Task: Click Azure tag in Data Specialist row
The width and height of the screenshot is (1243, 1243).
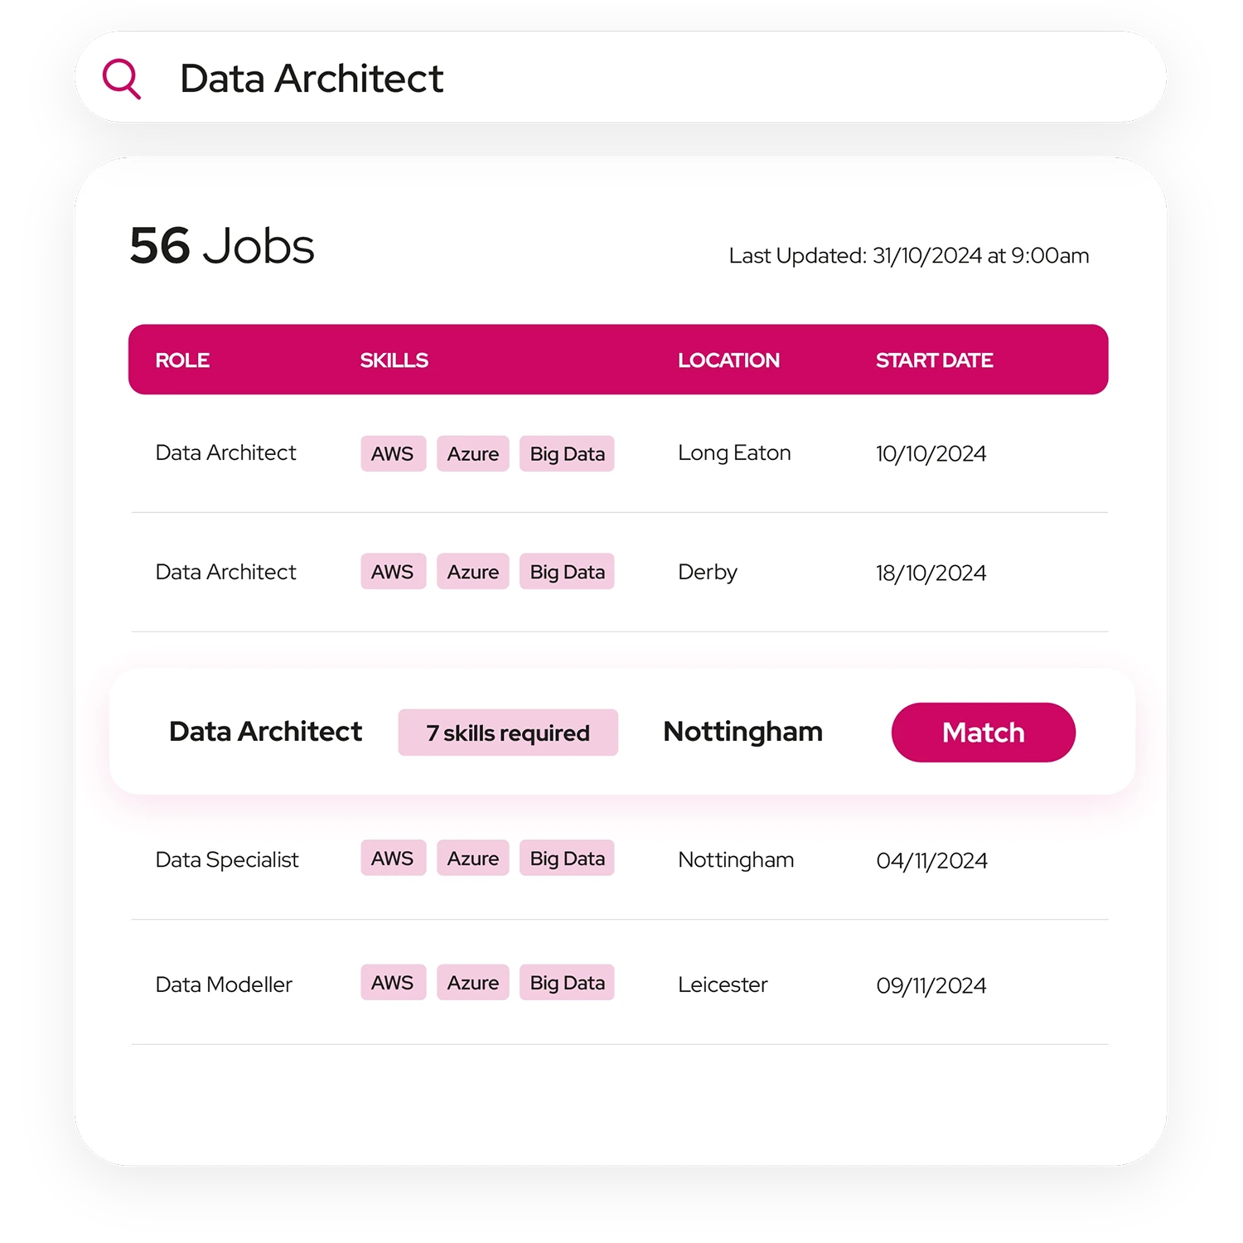Action: pyautogui.click(x=473, y=858)
